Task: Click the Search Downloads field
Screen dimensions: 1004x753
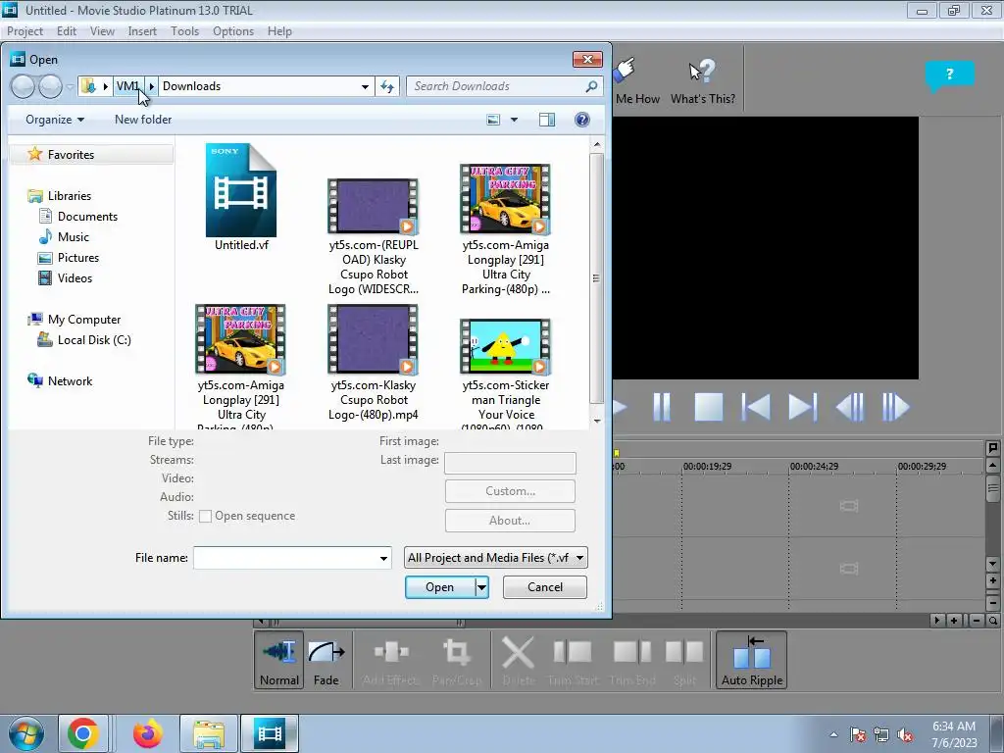Action: coord(496,86)
